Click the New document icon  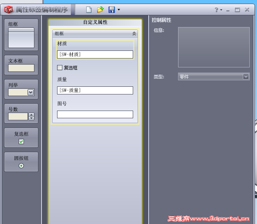click(x=89, y=10)
